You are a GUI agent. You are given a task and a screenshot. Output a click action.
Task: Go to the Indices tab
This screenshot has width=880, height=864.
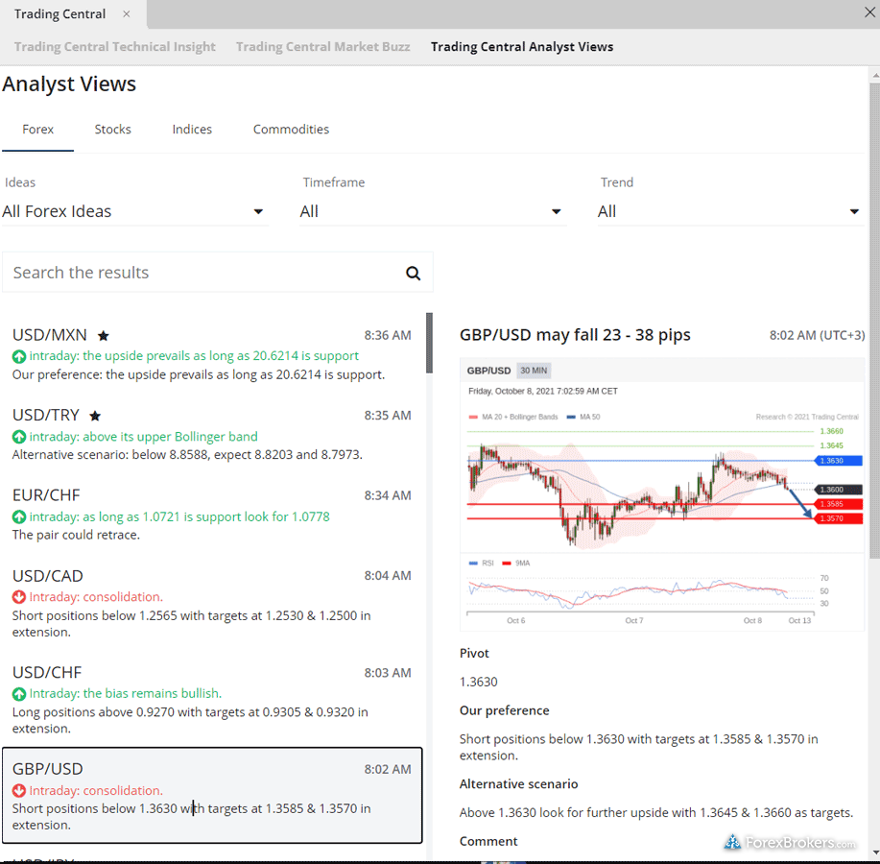point(192,129)
